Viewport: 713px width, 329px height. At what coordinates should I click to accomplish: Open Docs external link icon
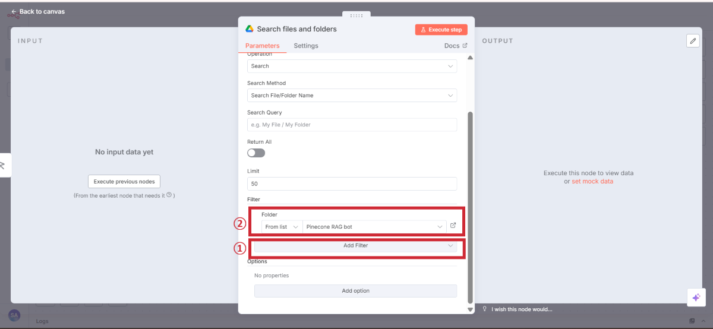(x=465, y=46)
